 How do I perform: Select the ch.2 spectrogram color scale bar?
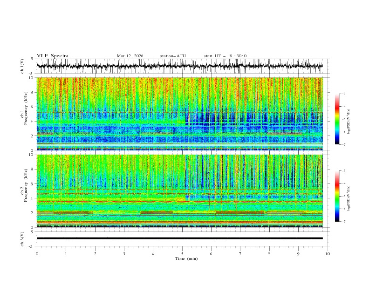(x=337, y=196)
